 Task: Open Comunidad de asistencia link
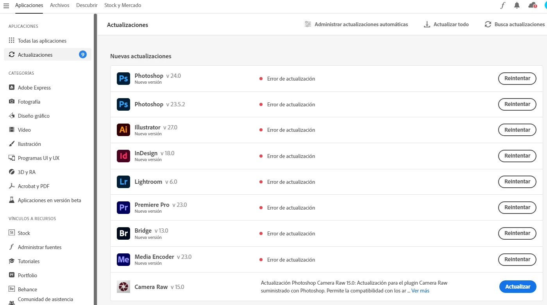pyautogui.click(x=45, y=300)
